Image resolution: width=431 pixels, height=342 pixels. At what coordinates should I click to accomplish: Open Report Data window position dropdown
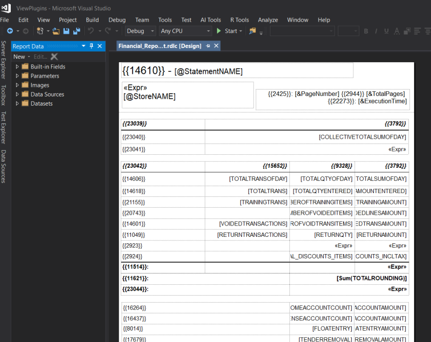(84, 46)
